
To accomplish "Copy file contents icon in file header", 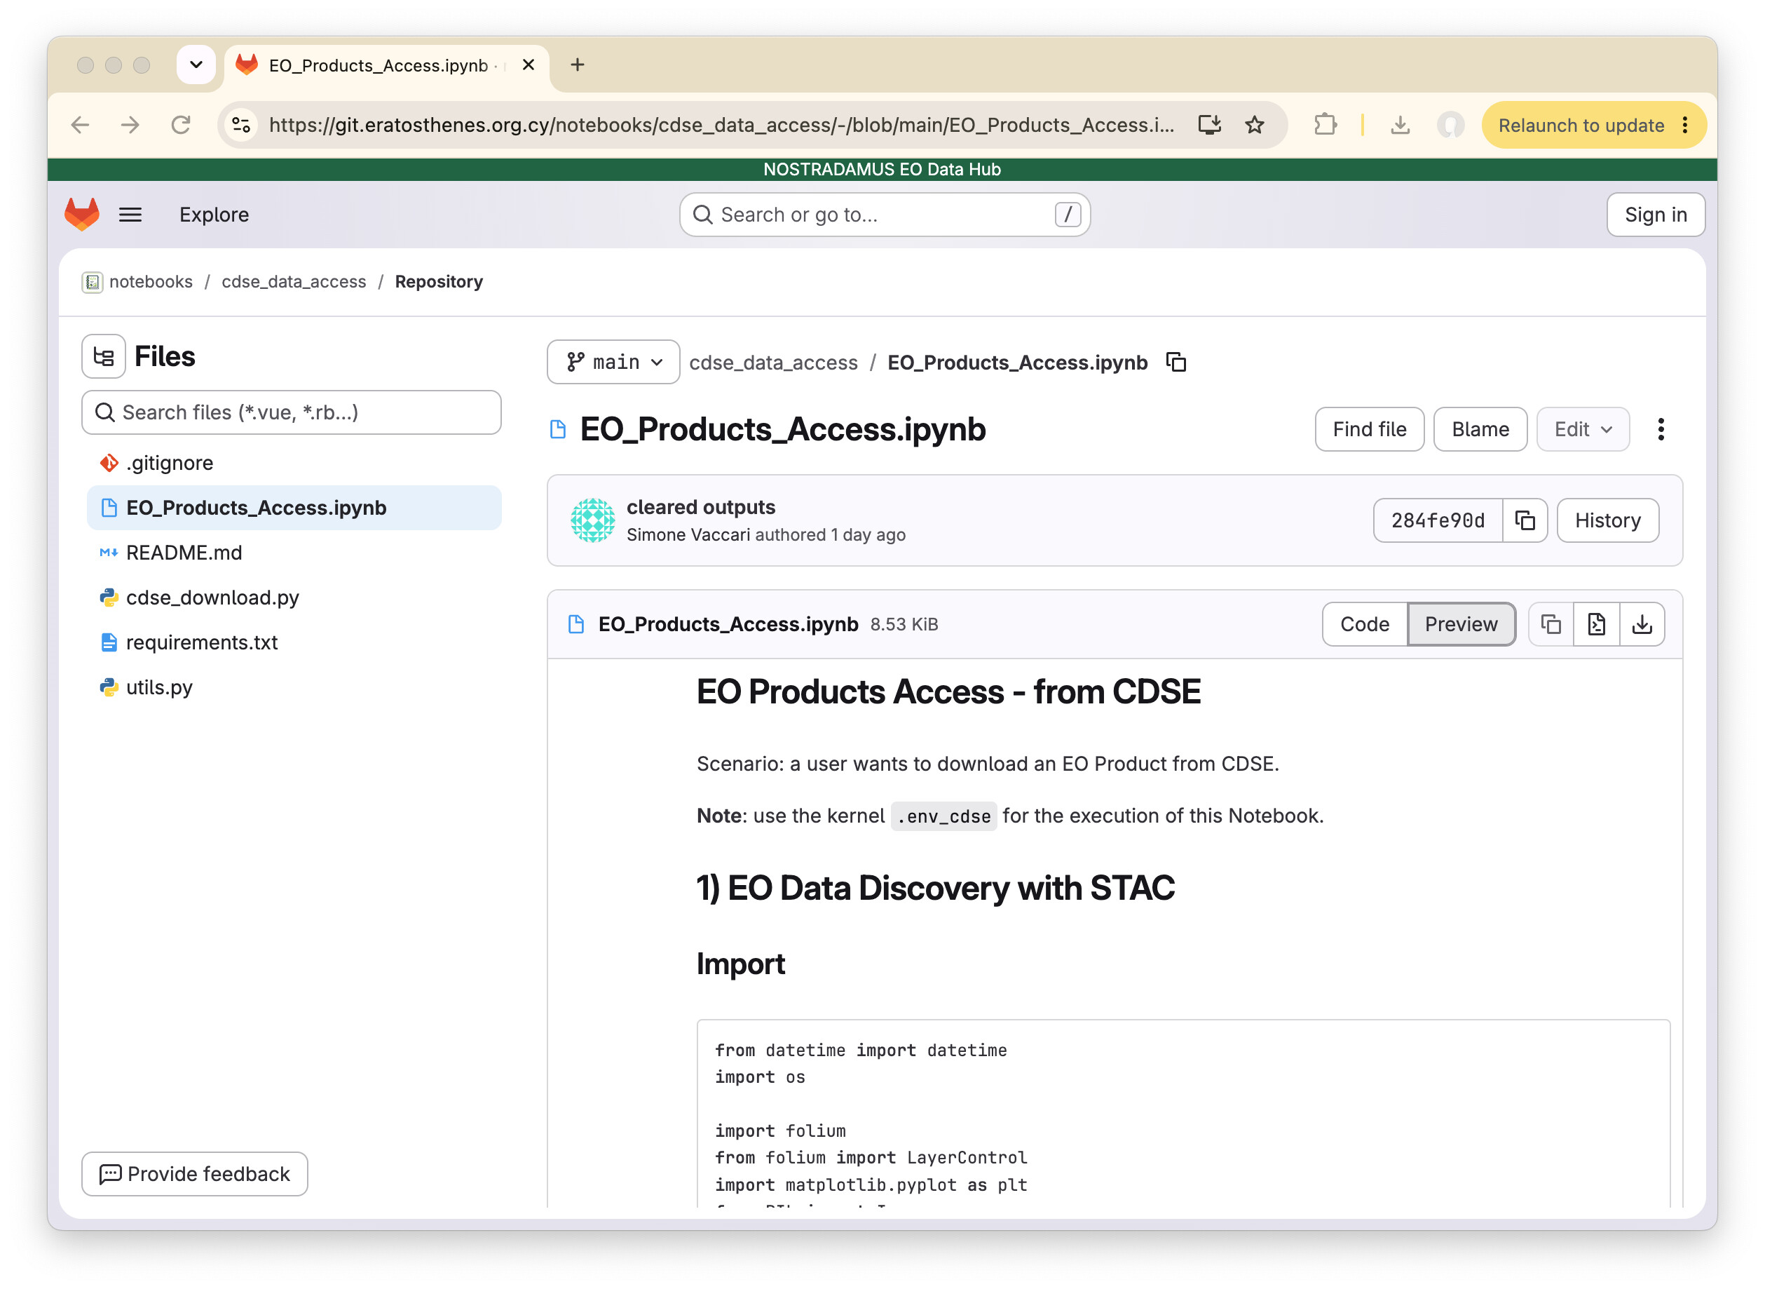I will 1551,624.
